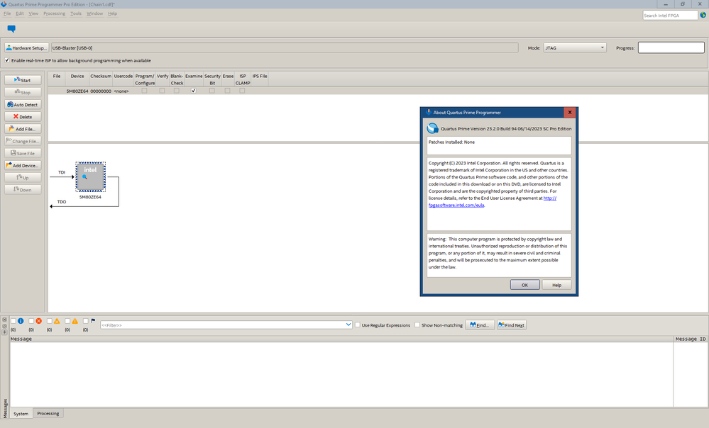Expand the message Filter dropdown arrow
The height and width of the screenshot is (428, 709).
(348, 325)
